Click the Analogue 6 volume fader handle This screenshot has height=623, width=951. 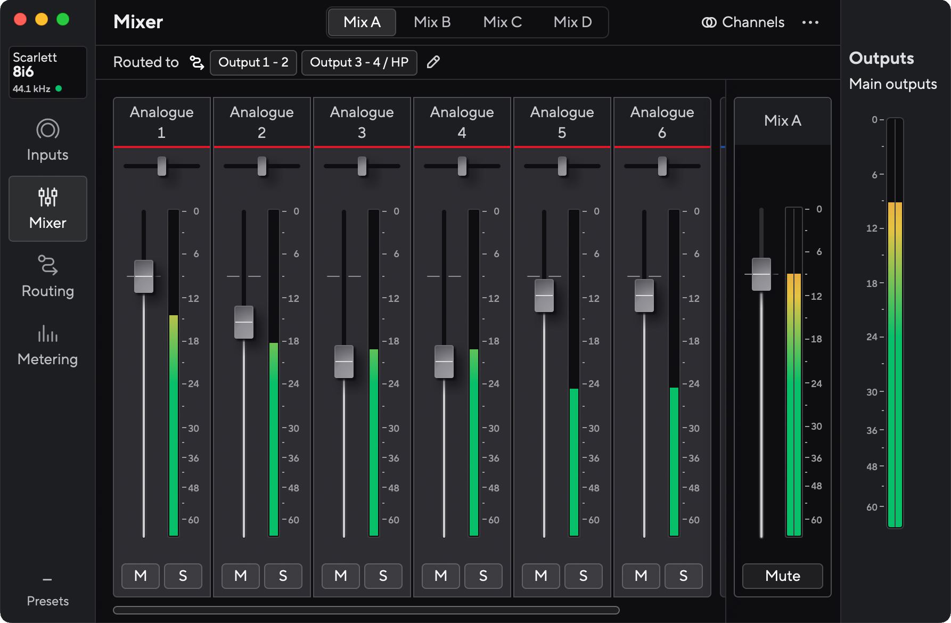point(644,296)
